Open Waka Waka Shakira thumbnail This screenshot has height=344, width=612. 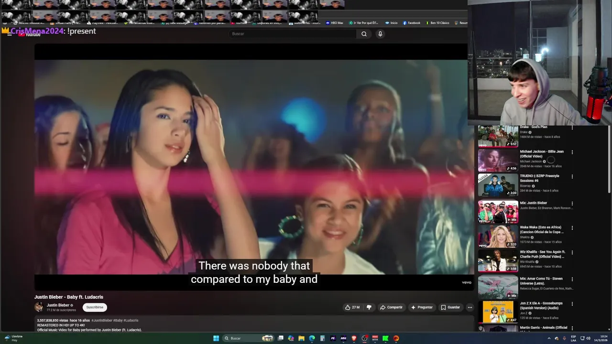[x=498, y=236]
